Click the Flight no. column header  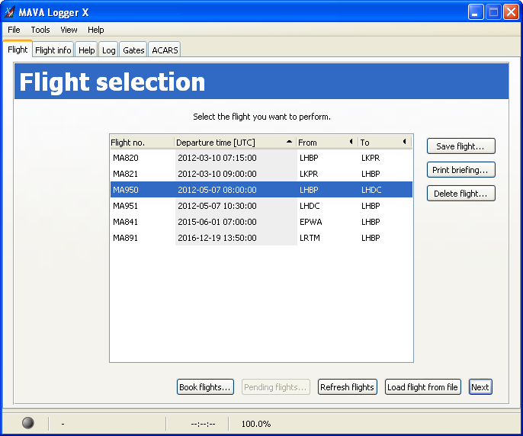[x=142, y=143]
